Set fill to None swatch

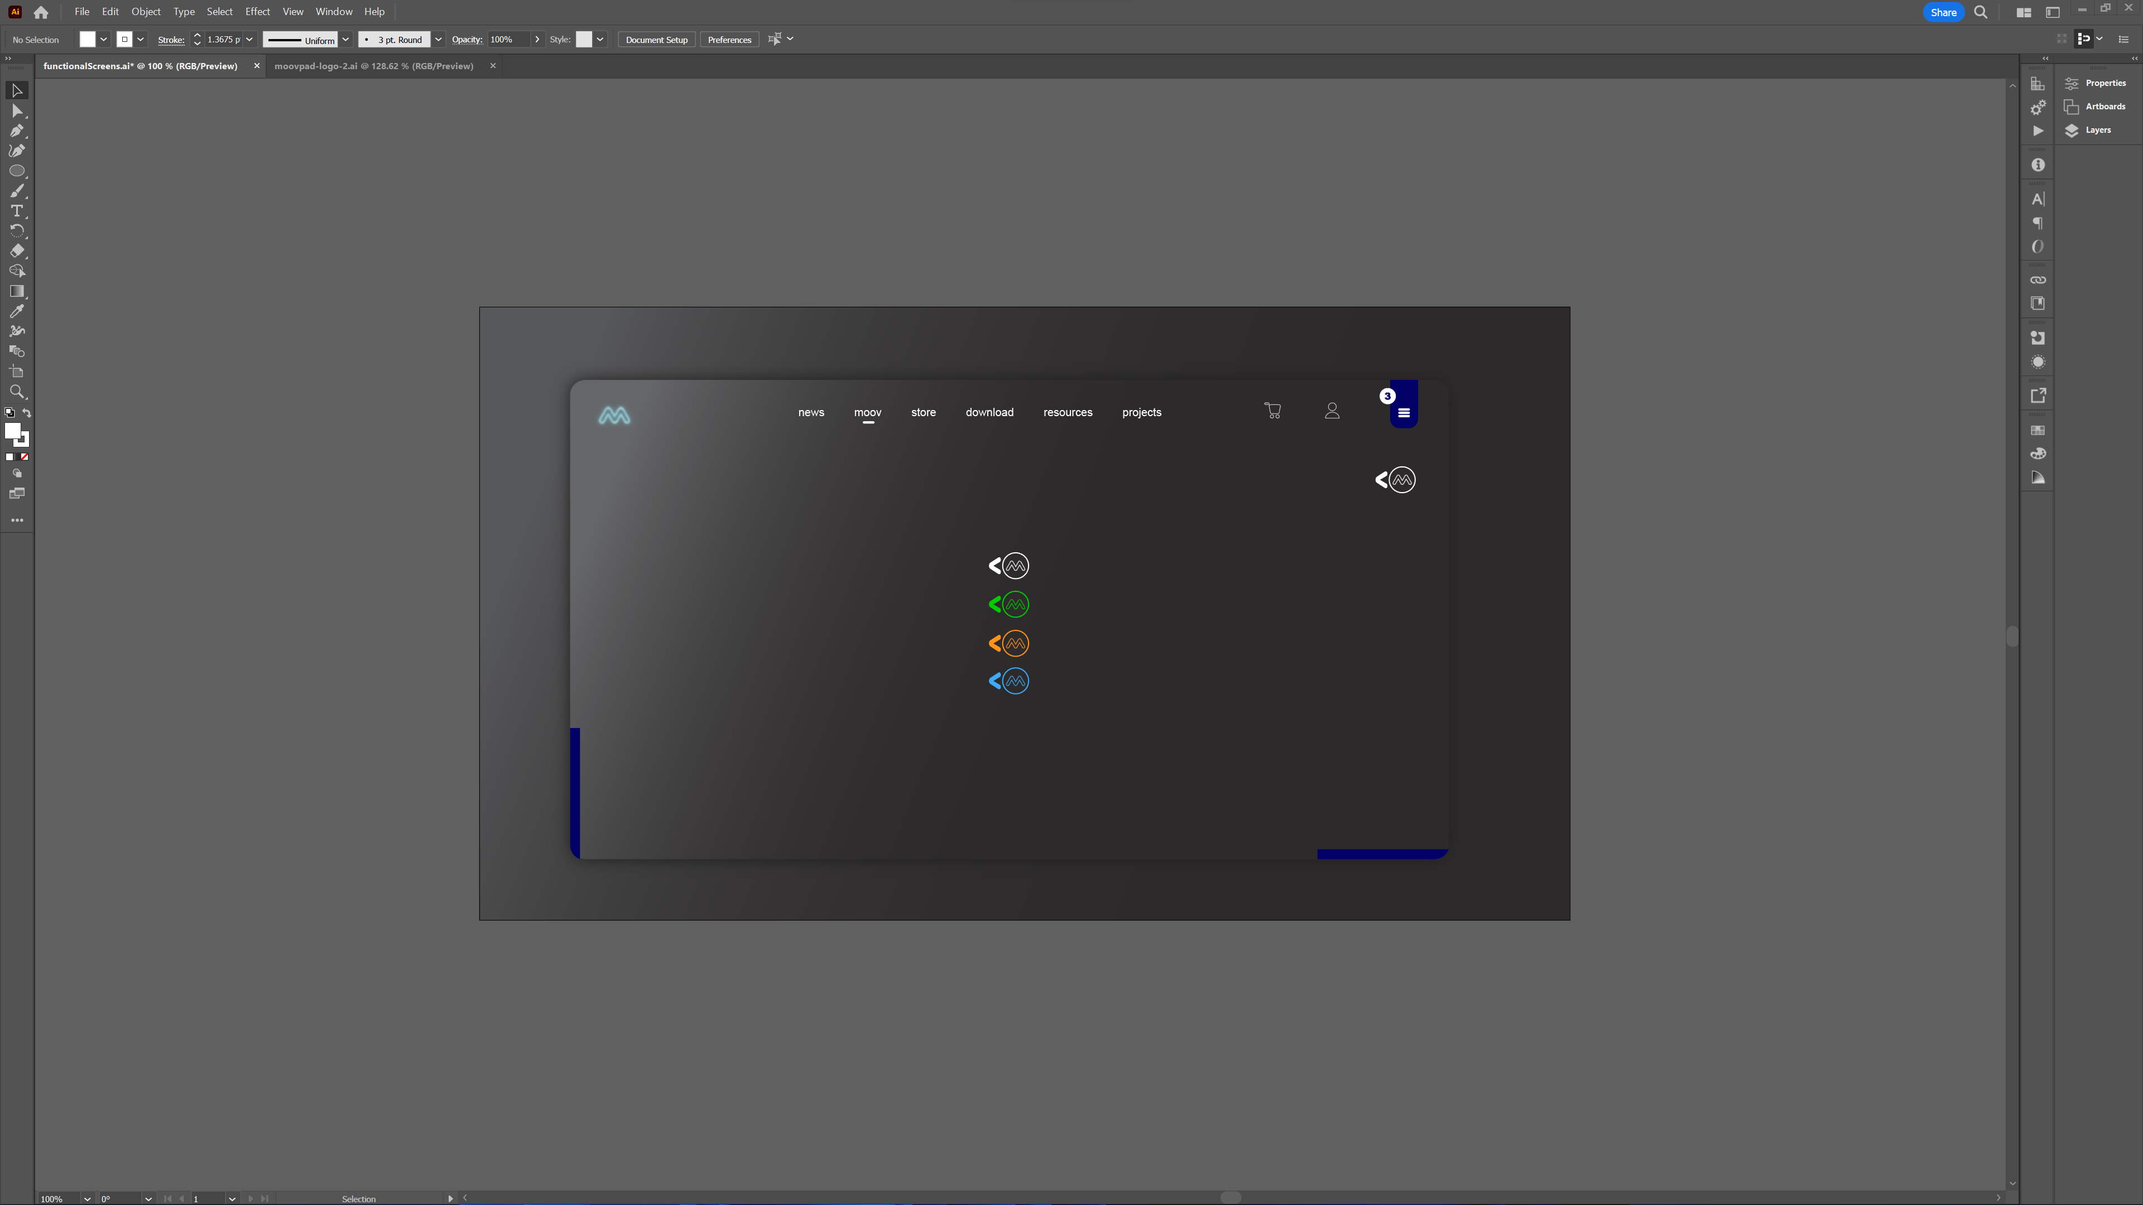(x=25, y=456)
